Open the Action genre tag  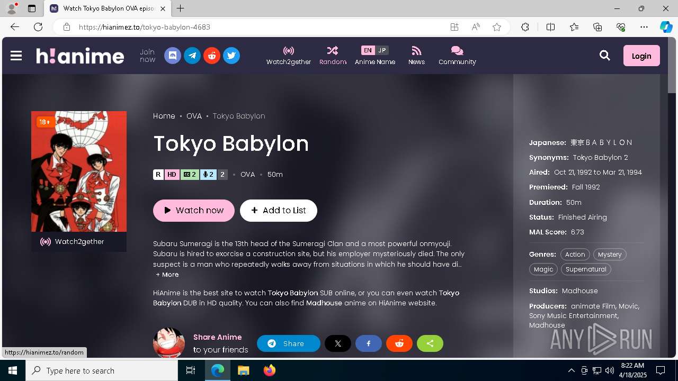tap(575, 255)
